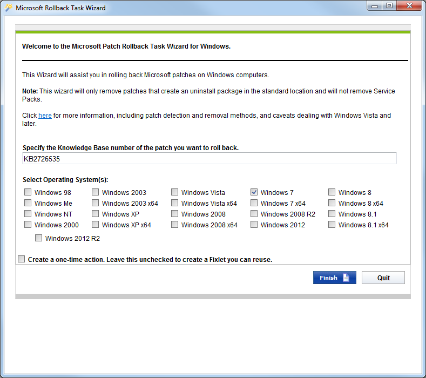Select the Windows 2012 R2 checkbox

(38, 238)
